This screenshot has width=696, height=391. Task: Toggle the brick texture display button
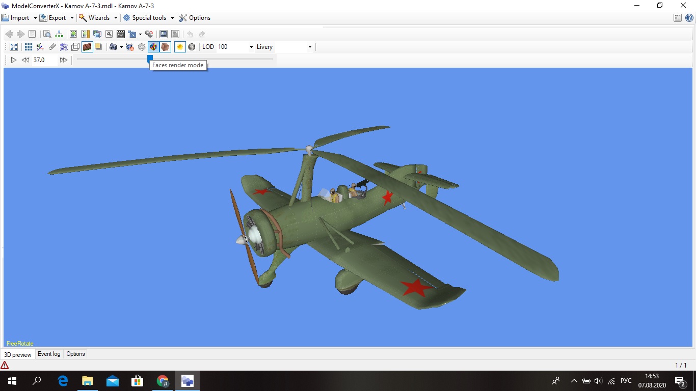tap(87, 47)
